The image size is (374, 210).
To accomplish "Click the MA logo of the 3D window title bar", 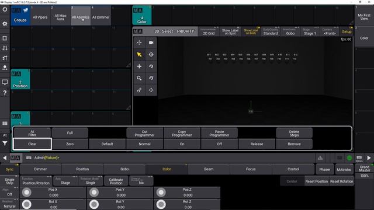I will tap(138, 32).
